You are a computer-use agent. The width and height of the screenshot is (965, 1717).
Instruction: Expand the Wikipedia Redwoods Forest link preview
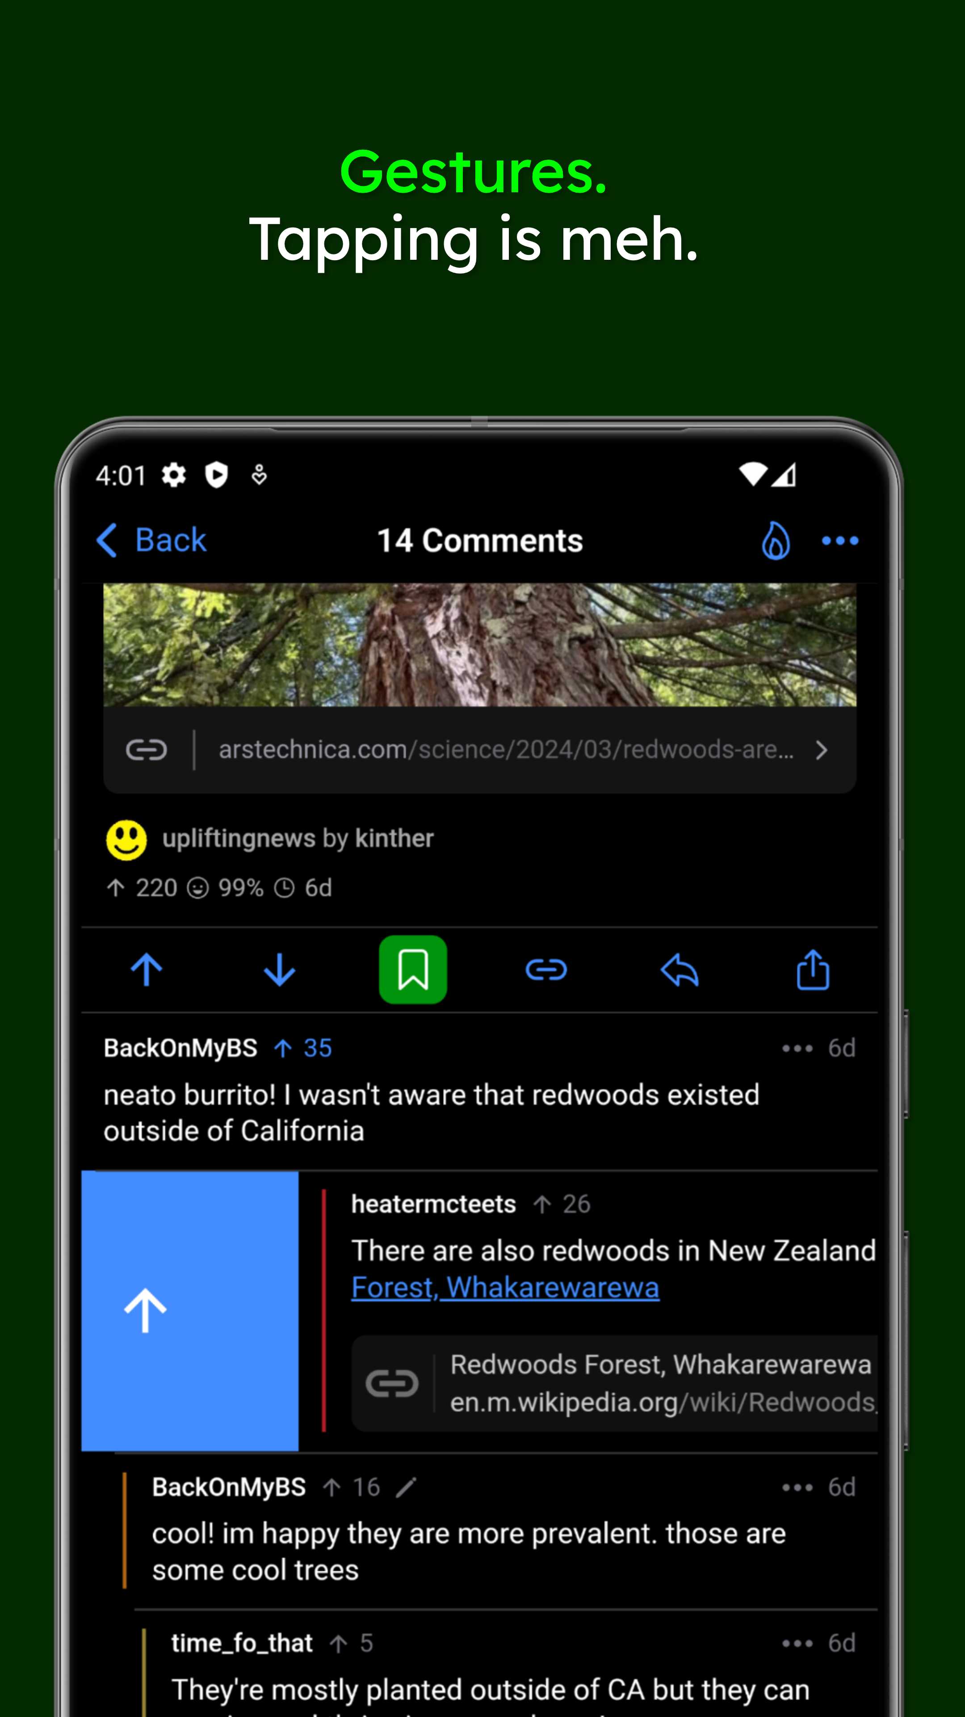tap(613, 1384)
